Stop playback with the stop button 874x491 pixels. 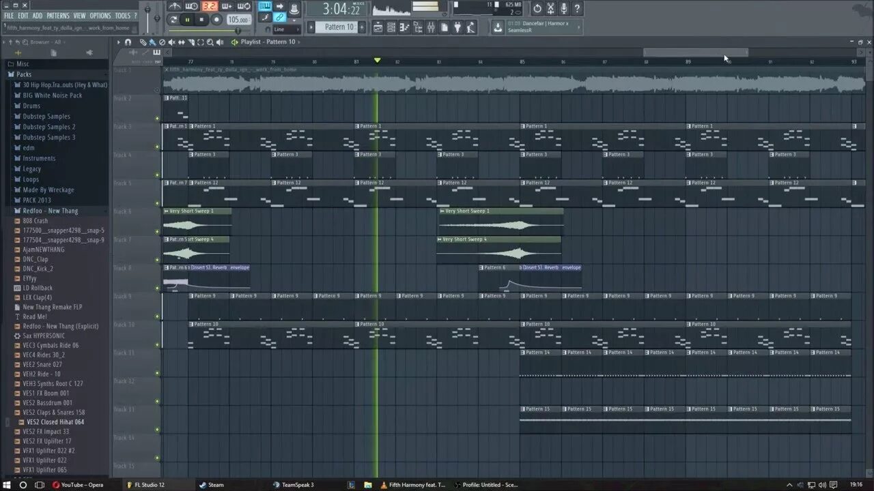point(201,20)
